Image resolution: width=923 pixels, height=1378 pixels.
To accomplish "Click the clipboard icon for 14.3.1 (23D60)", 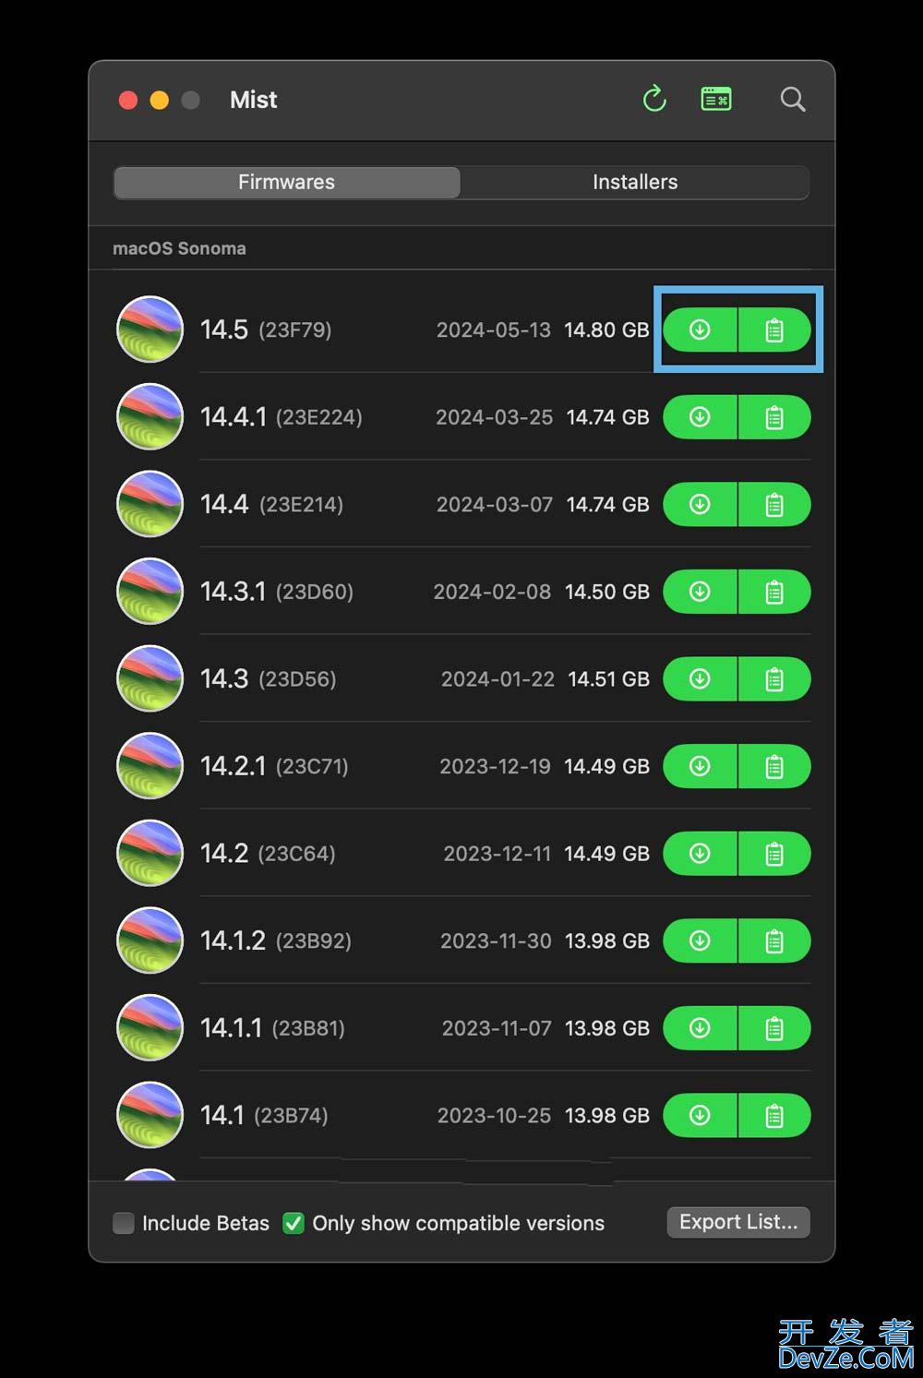I will click(x=774, y=592).
